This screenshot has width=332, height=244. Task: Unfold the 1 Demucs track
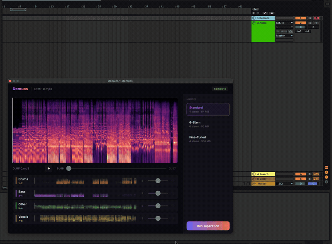pos(254,18)
